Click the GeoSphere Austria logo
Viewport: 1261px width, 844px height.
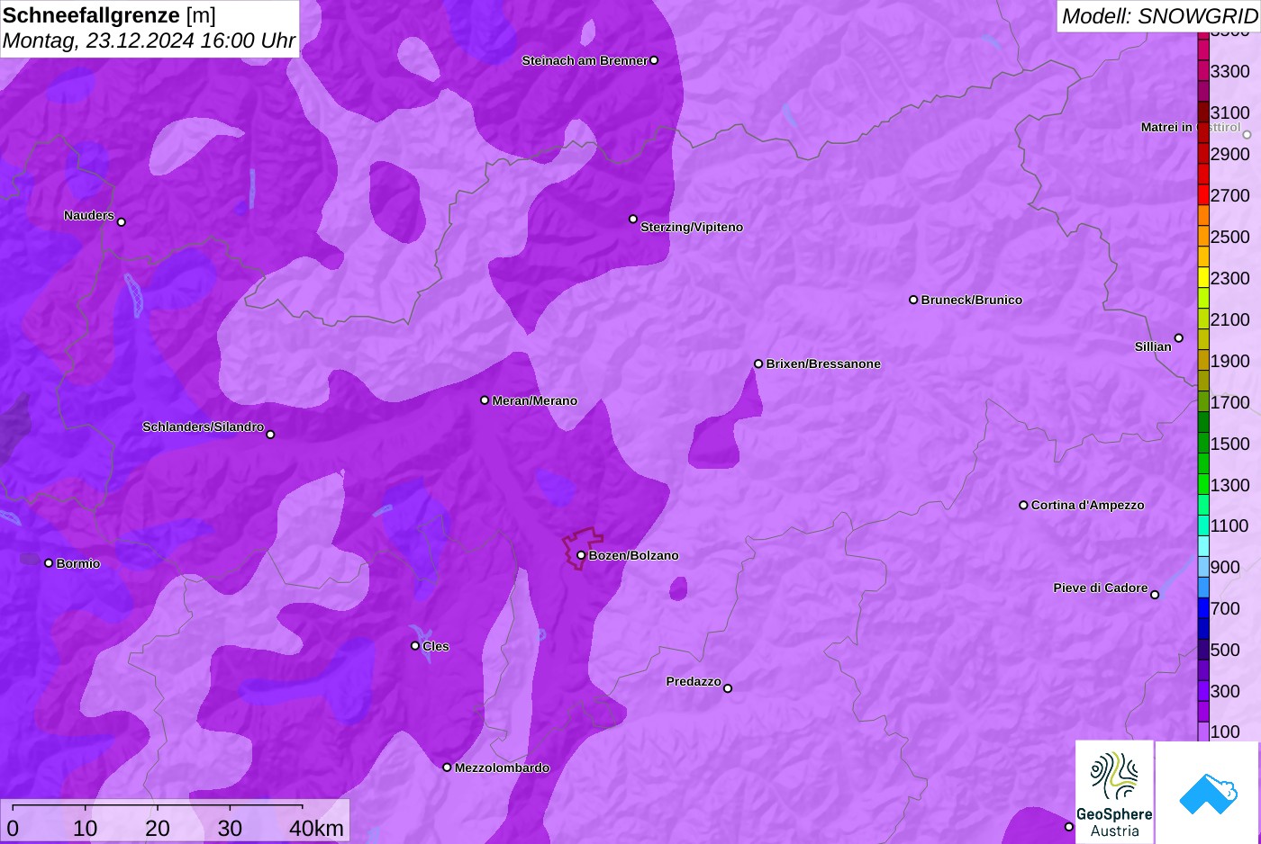[1114, 793]
